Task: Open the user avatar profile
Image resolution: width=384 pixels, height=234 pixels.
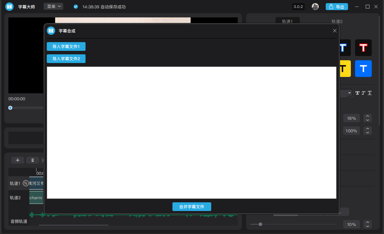Action: pos(315,7)
